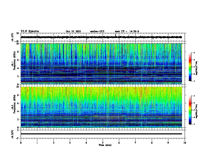Click the "0" tick on the time axis

pos(21,143)
